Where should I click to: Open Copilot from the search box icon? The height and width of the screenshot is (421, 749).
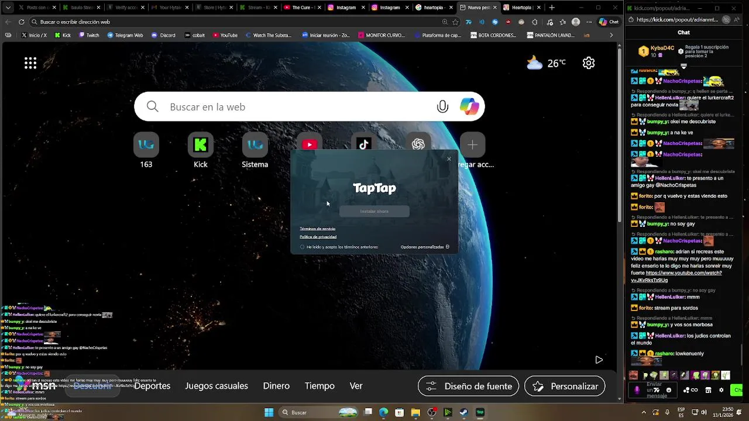(x=469, y=106)
